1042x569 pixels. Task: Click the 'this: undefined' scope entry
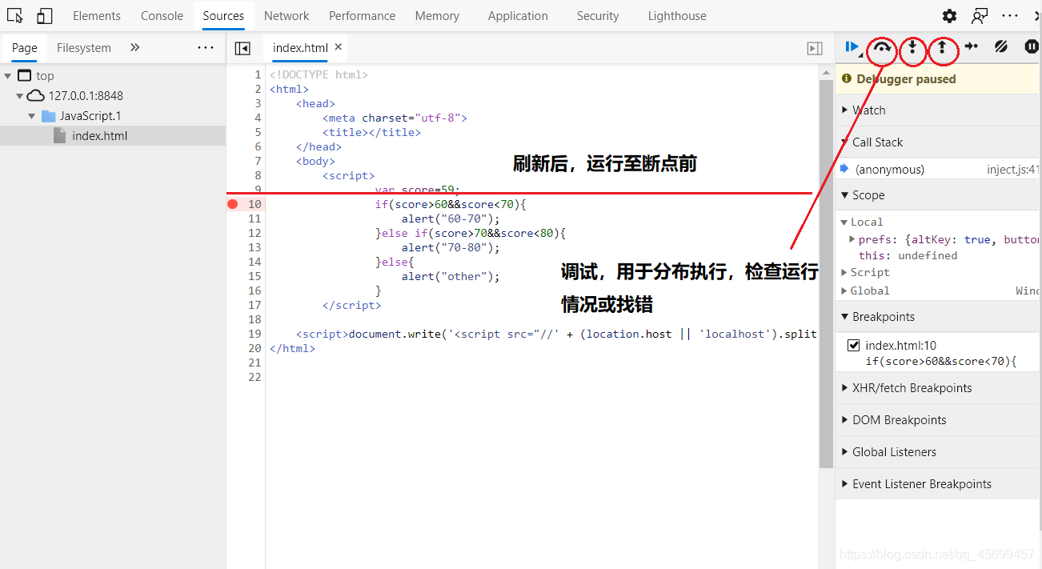coord(908,256)
